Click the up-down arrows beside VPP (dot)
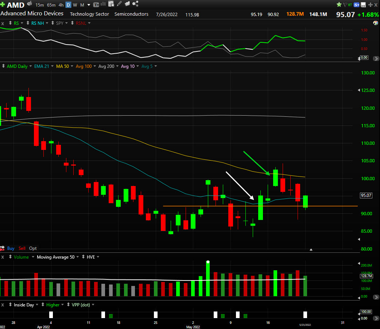This screenshot has height=329, width=380. tap(68, 305)
